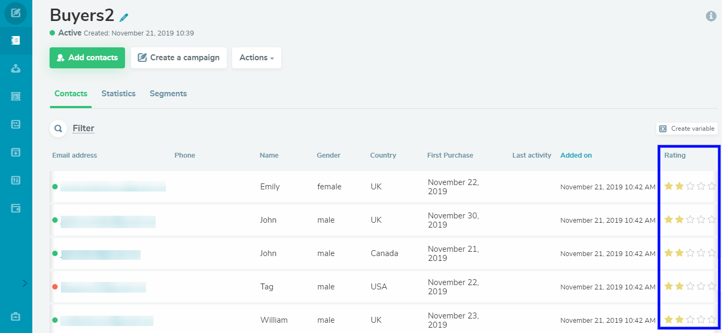Click the Email address column header
Image resolution: width=722 pixels, height=333 pixels.
pyautogui.click(x=74, y=155)
